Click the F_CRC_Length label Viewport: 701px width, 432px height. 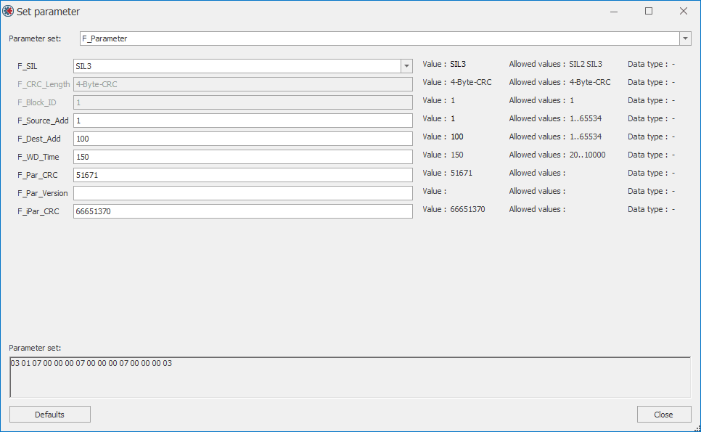pos(44,84)
